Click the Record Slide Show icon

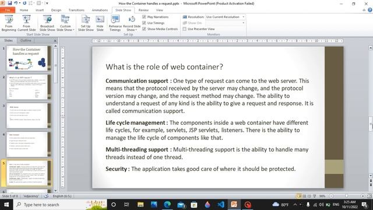click(132, 19)
